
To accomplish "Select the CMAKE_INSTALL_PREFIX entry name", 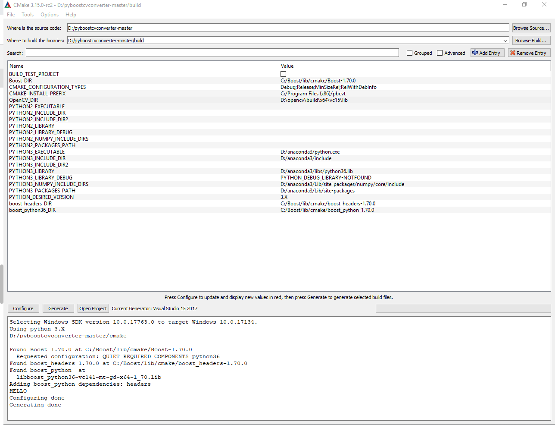I will click(37, 94).
